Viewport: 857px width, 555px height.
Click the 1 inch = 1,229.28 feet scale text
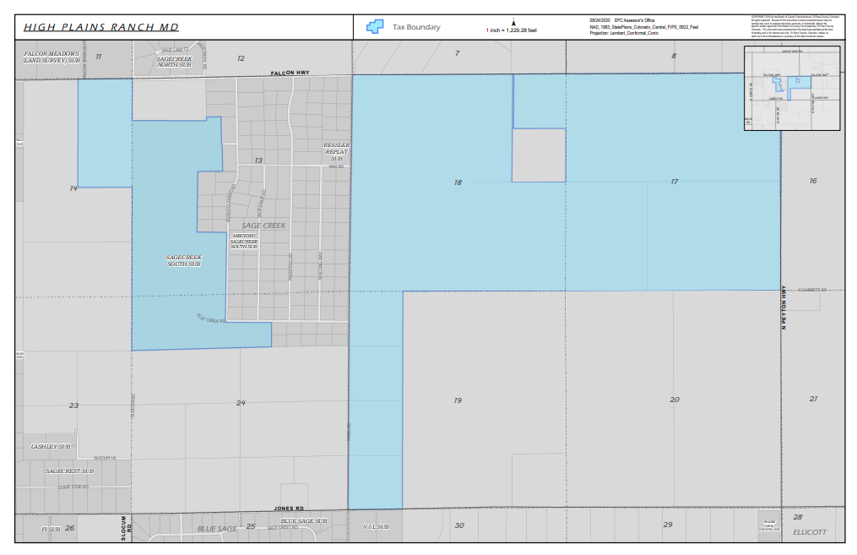510,30
